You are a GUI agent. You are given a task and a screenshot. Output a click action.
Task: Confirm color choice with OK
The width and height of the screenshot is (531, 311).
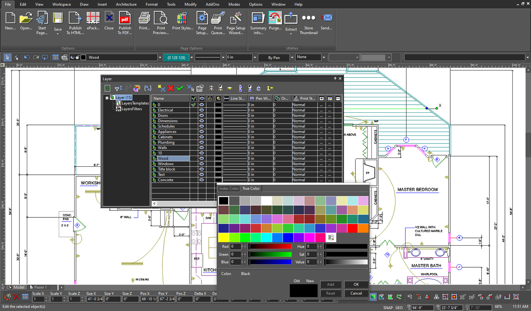pos(355,284)
